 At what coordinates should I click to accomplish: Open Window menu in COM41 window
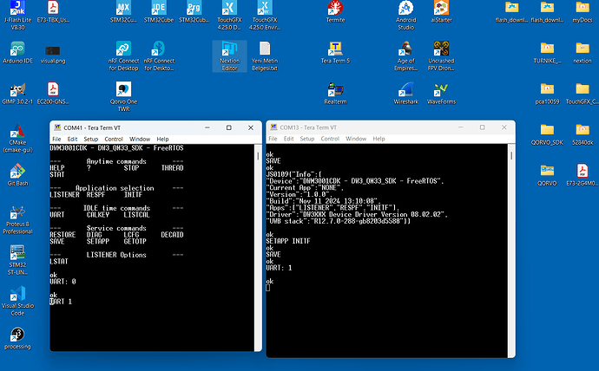[140, 139]
